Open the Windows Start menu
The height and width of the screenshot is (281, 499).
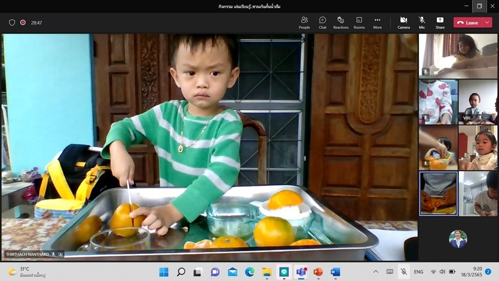click(x=164, y=272)
